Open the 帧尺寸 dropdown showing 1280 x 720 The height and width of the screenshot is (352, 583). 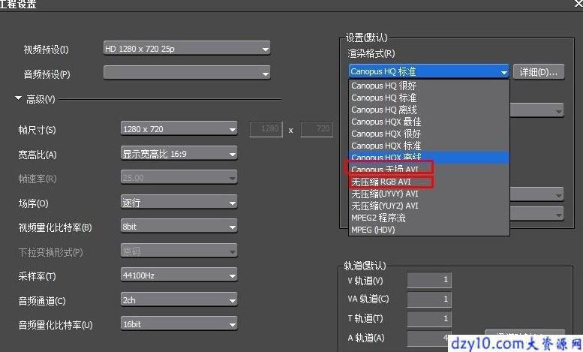tap(179, 129)
